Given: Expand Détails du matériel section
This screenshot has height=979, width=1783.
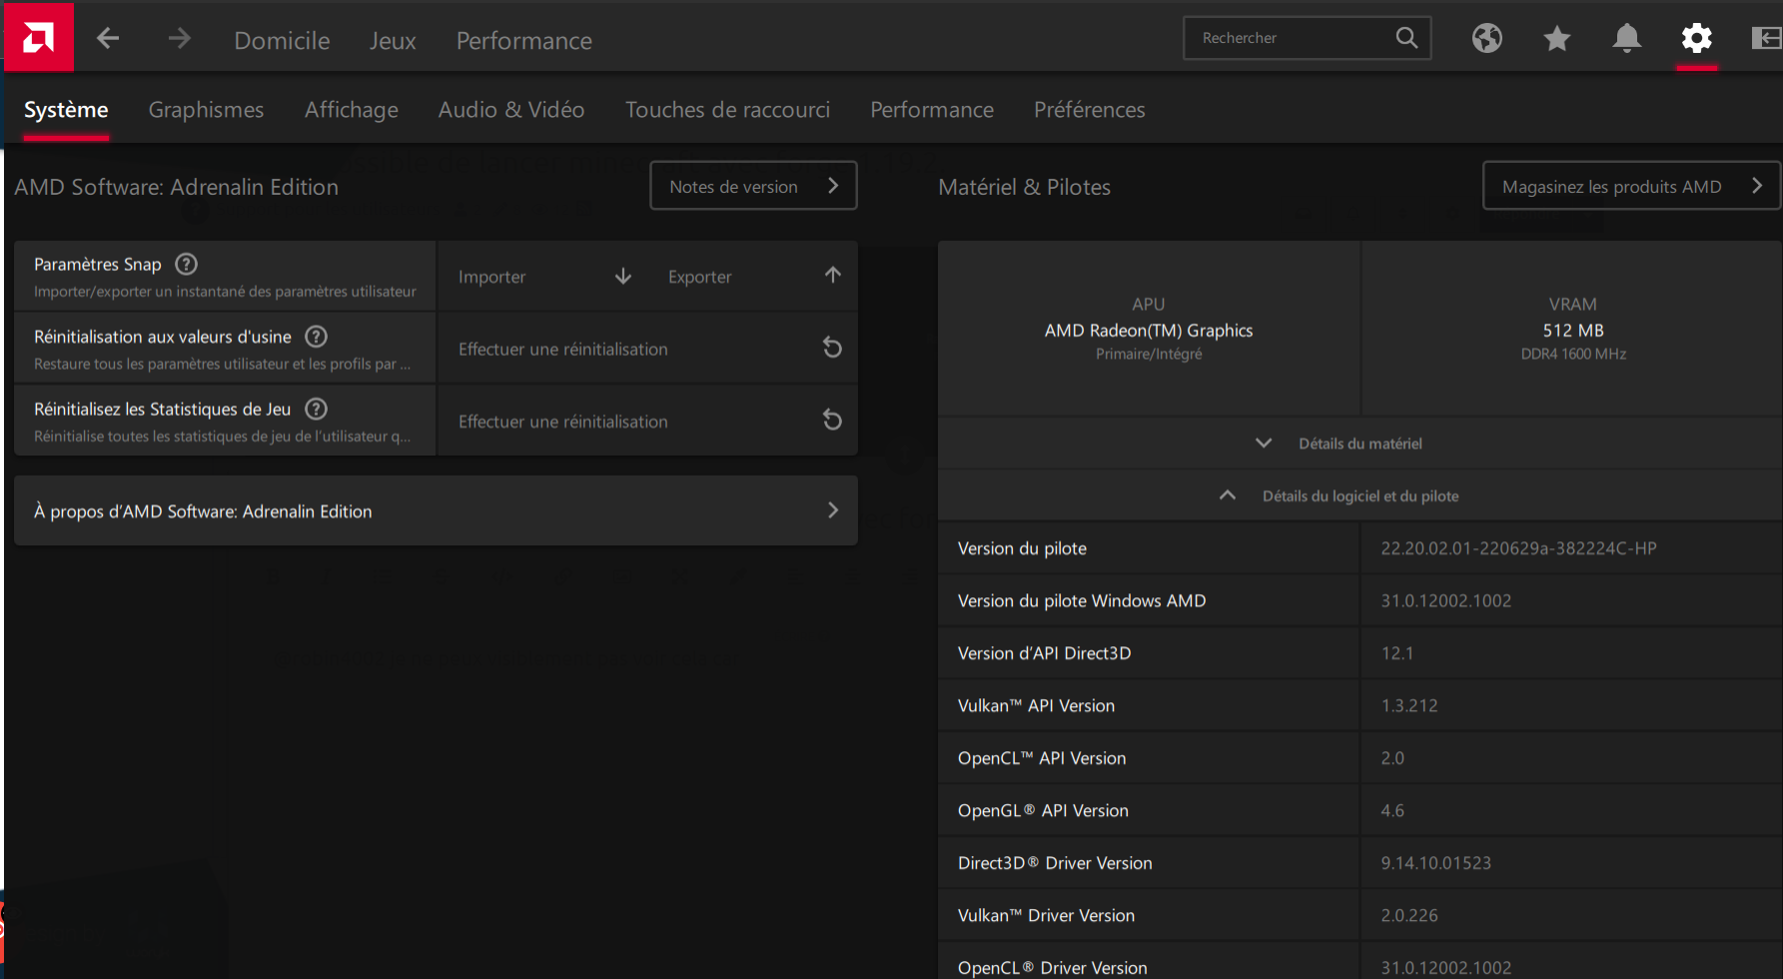Looking at the screenshot, I should 1359,444.
